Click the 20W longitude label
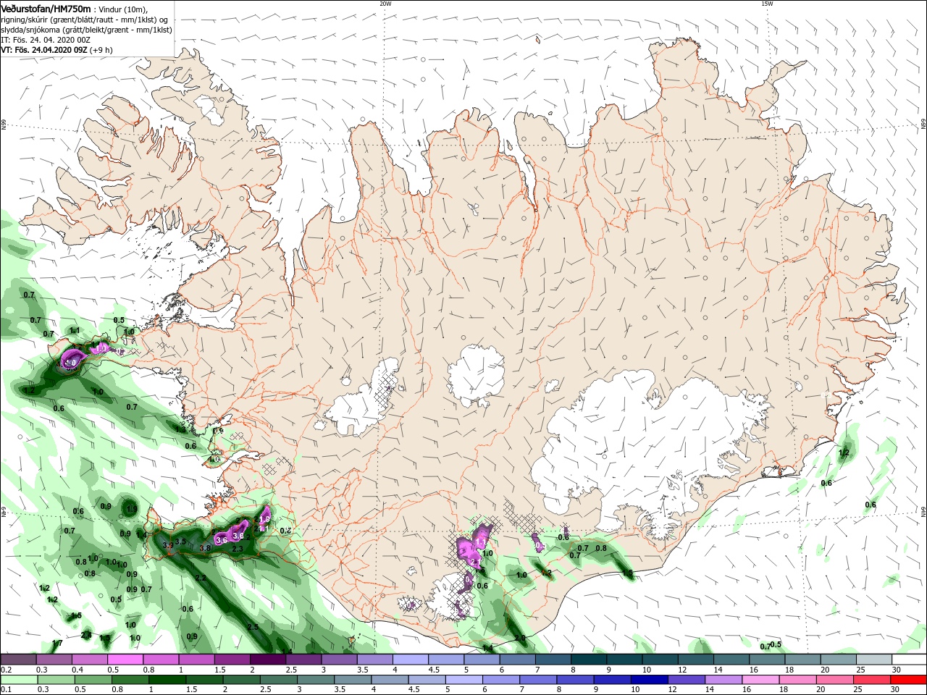927x695 pixels. pyautogui.click(x=385, y=4)
